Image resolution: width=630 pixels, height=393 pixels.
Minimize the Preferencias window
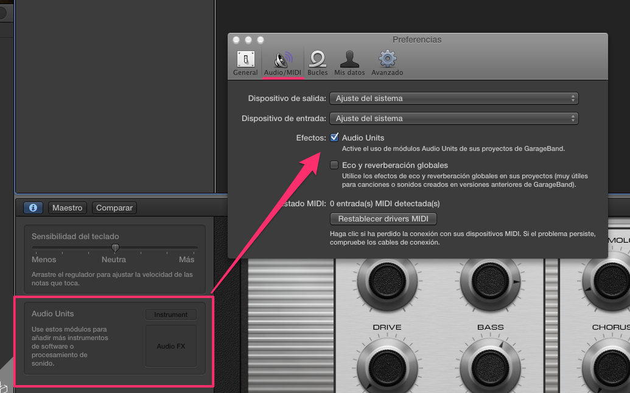pyautogui.click(x=248, y=40)
